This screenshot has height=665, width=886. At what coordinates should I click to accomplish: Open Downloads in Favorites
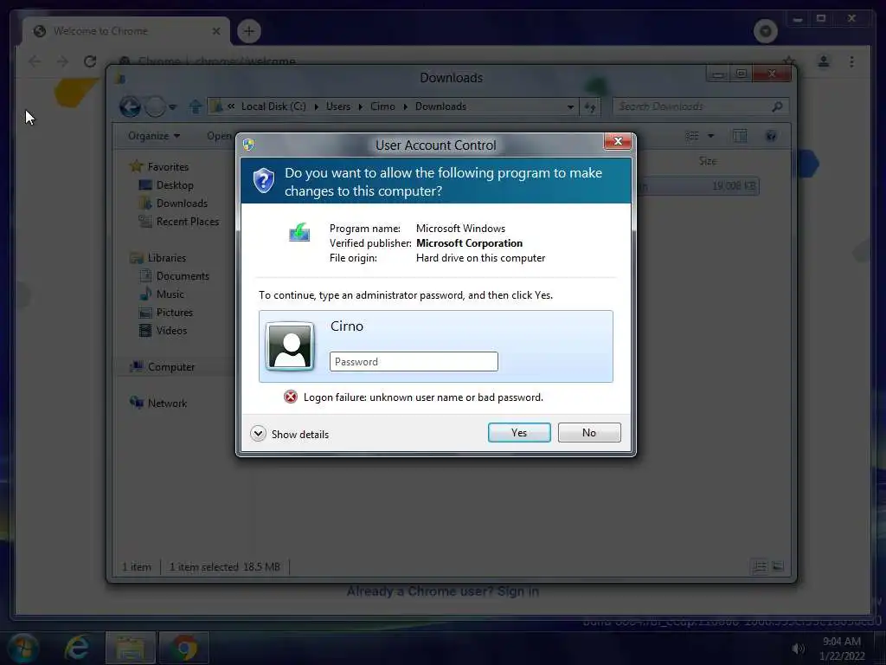(x=182, y=203)
